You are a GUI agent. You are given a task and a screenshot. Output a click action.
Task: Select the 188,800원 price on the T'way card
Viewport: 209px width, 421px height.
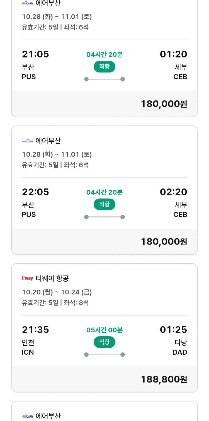[164, 379]
